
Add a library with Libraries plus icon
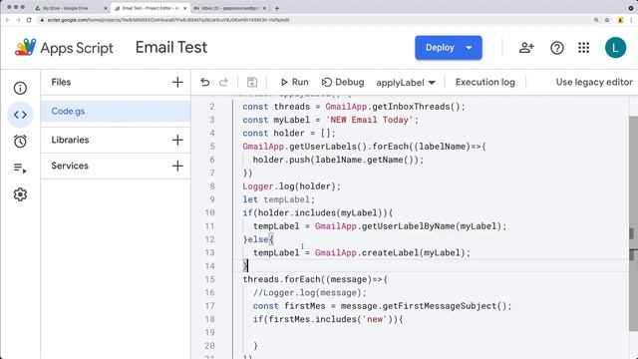(177, 140)
